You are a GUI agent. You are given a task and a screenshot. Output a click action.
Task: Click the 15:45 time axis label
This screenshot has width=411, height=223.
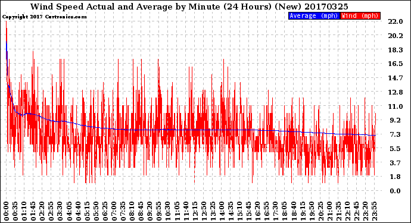[248, 211]
